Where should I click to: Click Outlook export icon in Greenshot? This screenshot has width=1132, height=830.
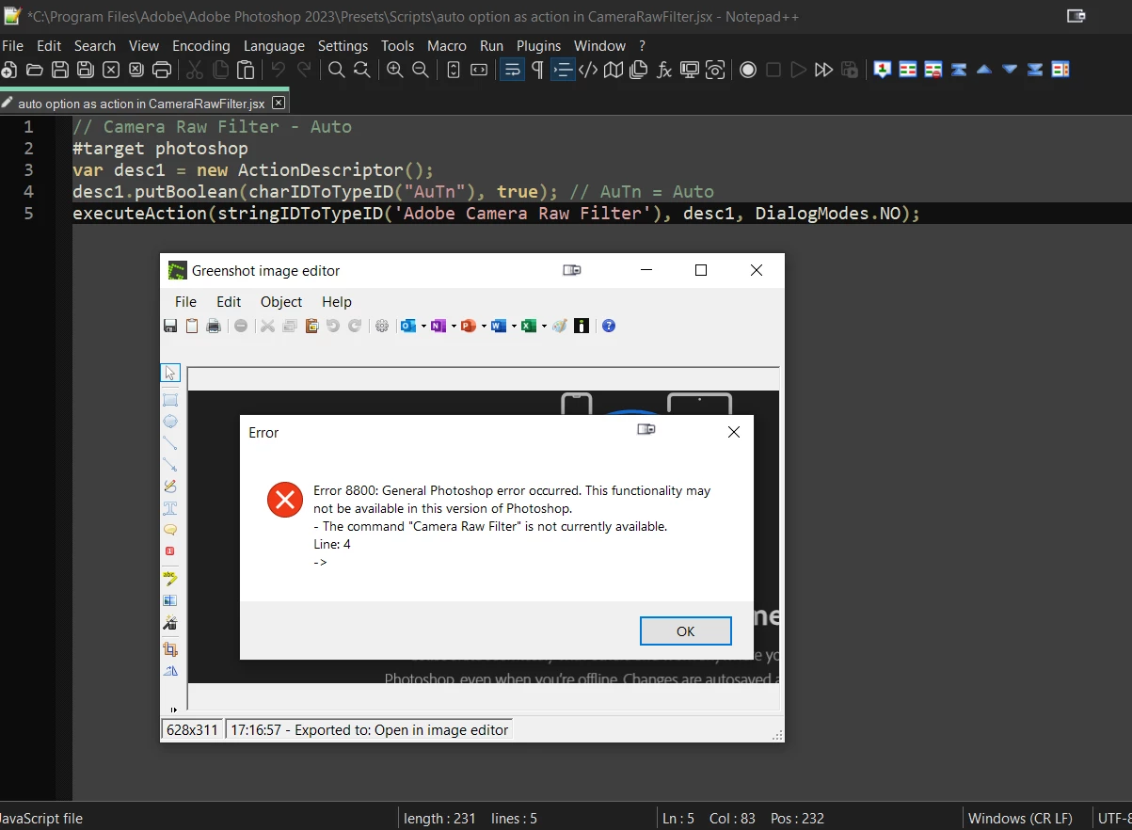408,326
